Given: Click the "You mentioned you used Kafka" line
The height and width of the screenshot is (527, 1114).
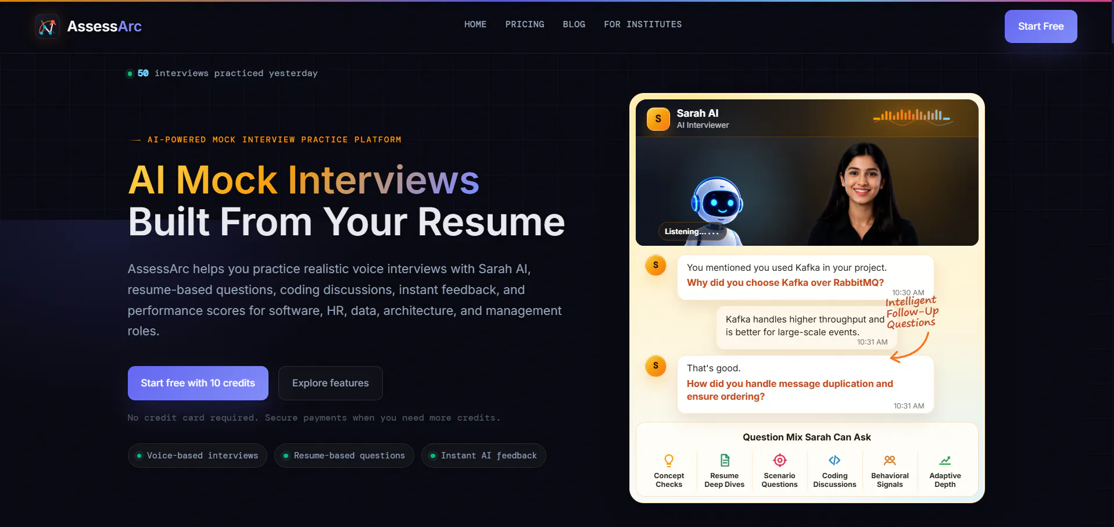Looking at the screenshot, I should click(787, 268).
